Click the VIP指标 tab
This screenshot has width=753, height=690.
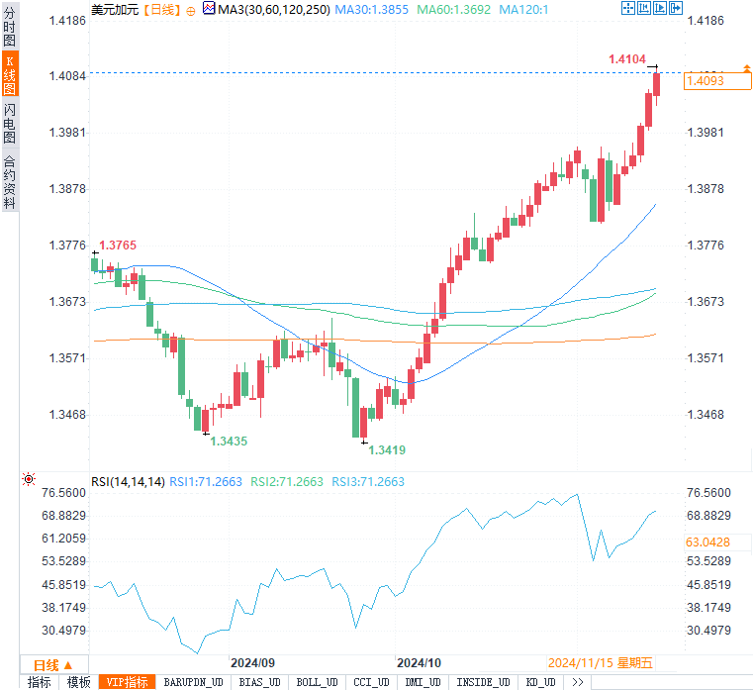coord(128,682)
